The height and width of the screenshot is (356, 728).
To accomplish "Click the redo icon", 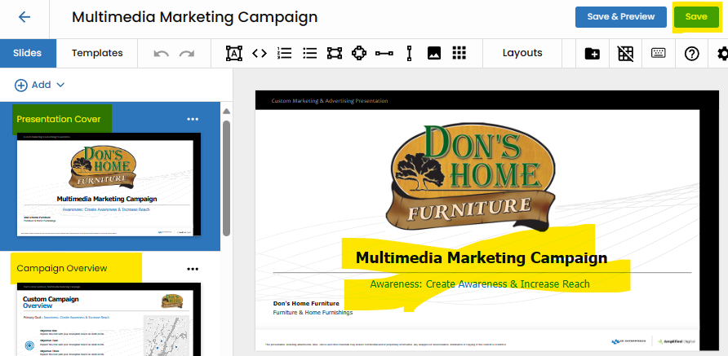I will [x=187, y=54].
